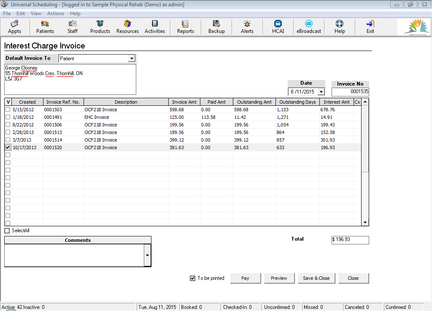This screenshot has width=432, height=311.
Task: Check the box for invoice 0001503
Action: (8, 110)
